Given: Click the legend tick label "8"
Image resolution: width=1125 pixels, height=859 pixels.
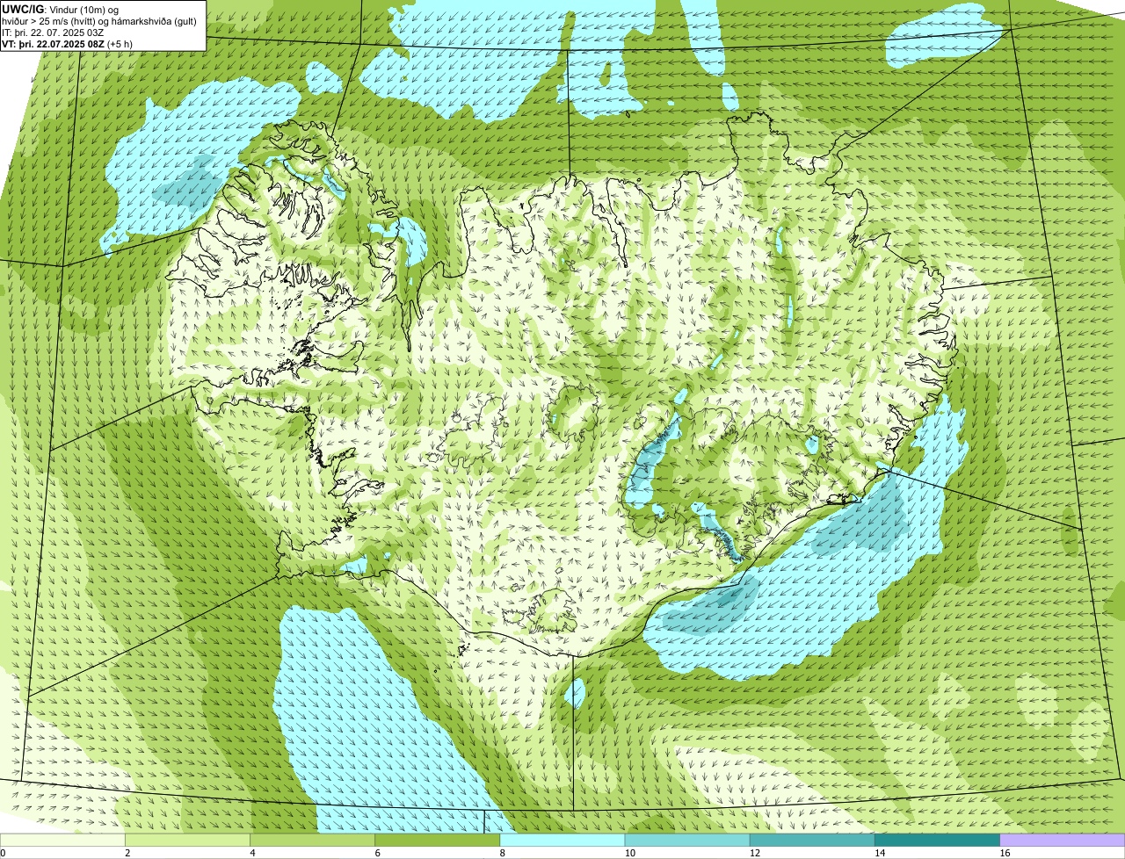Looking at the screenshot, I should pyautogui.click(x=502, y=853).
